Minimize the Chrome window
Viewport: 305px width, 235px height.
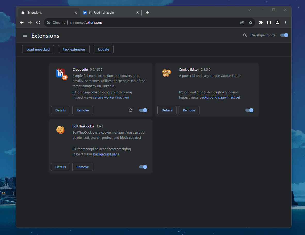pos(262,10)
